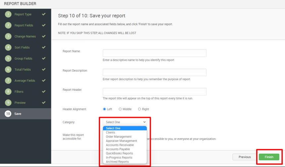Select Middle header alignment
The width and height of the screenshot is (285, 167).
click(x=120, y=109)
